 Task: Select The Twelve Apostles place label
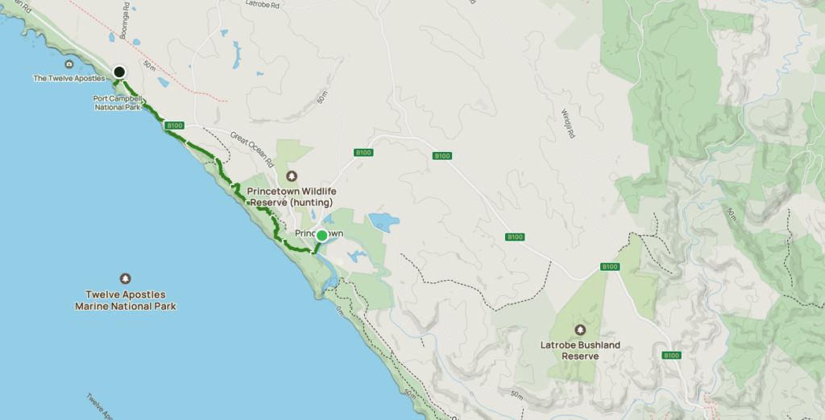pyautogui.click(x=69, y=78)
